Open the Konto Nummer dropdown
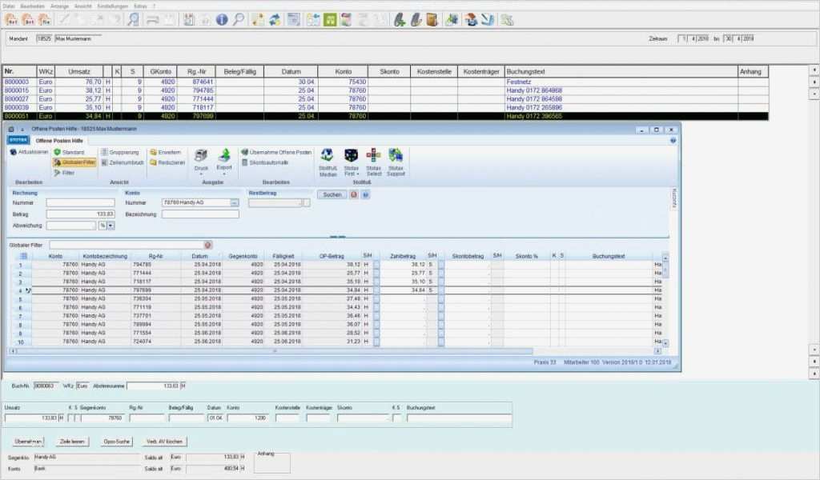Image resolution: width=820 pixels, height=480 pixels. tap(235, 203)
